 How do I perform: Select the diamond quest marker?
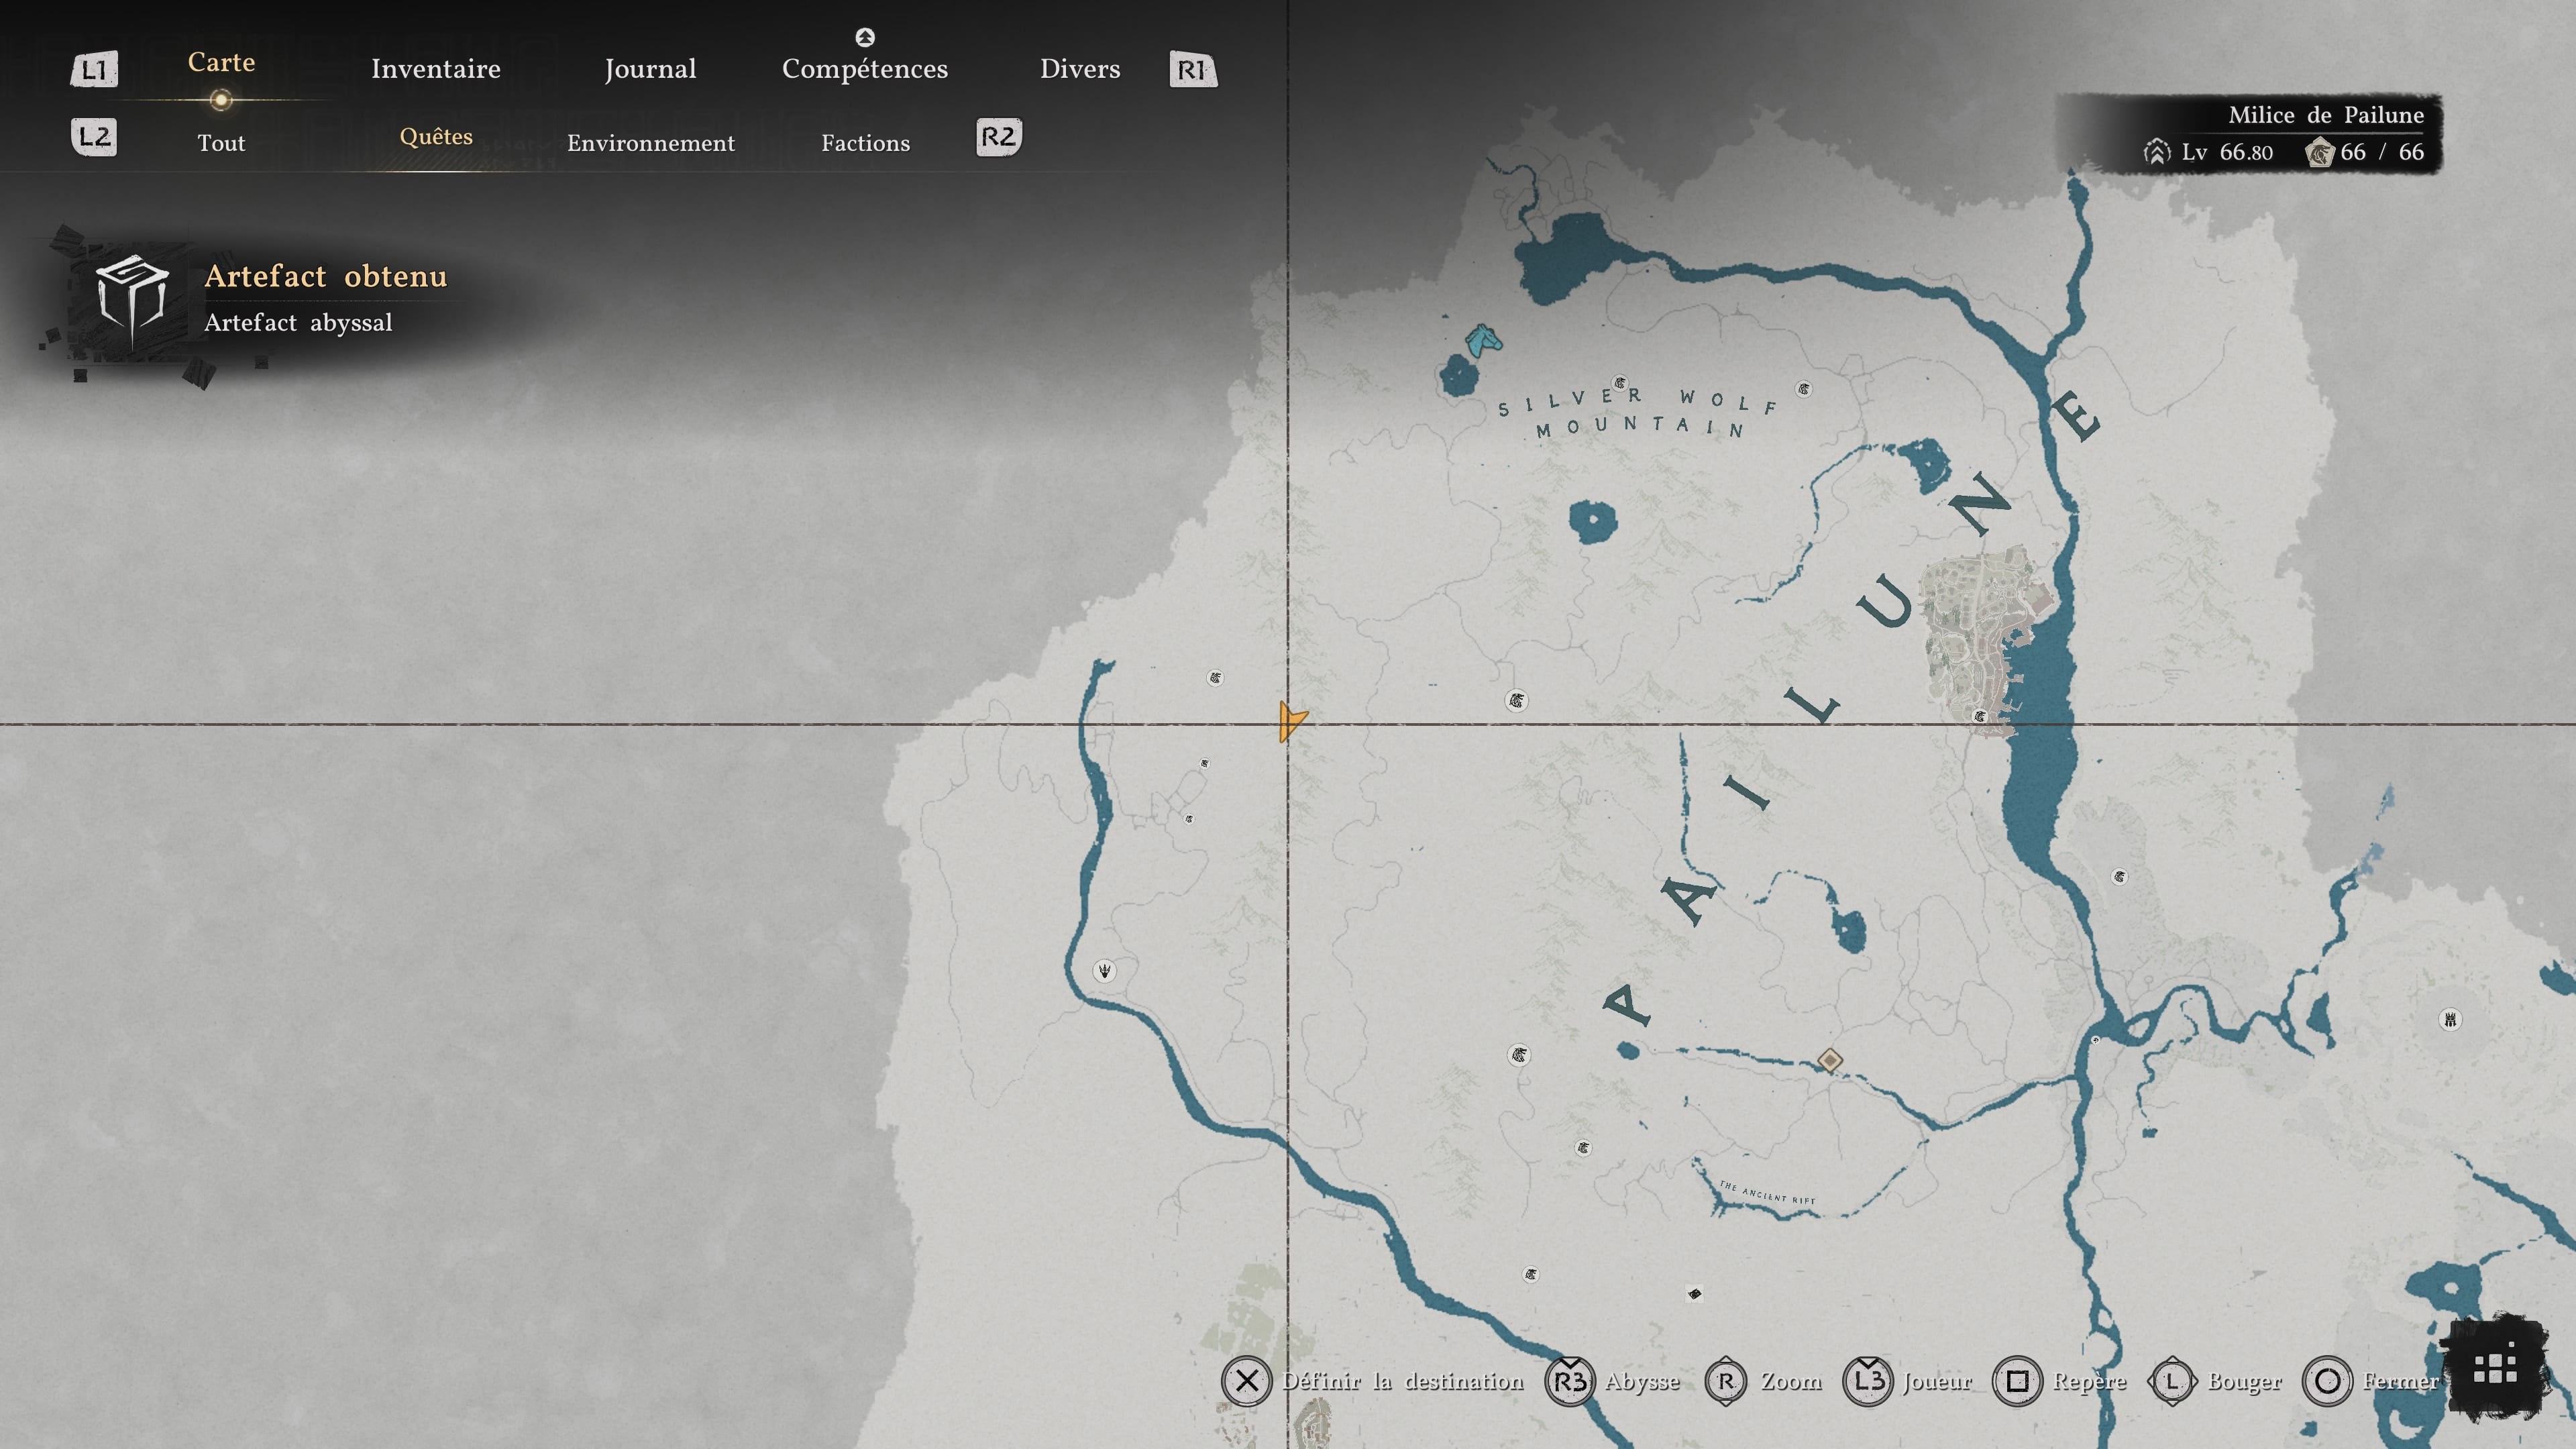tap(1830, 1060)
